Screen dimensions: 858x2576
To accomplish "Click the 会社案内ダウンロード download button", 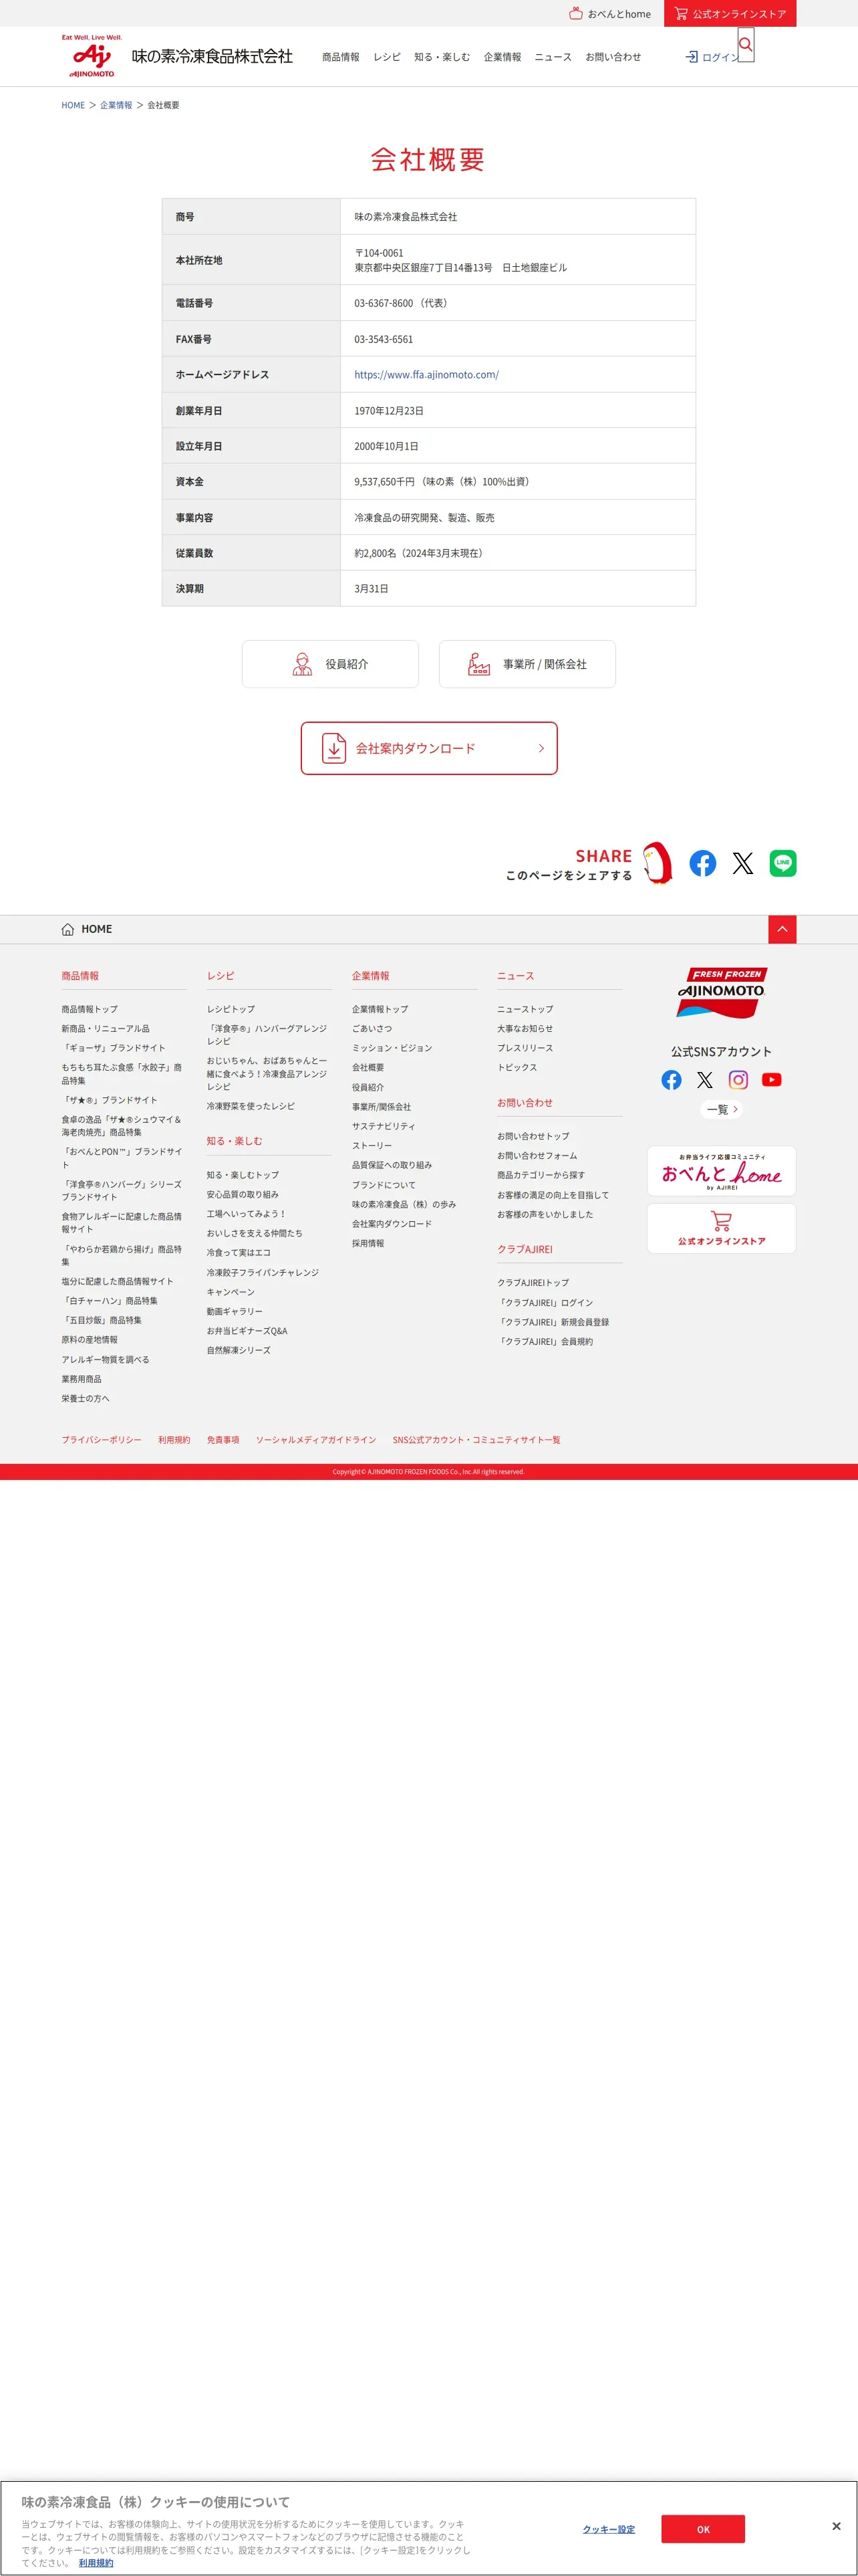I will click(430, 748).
